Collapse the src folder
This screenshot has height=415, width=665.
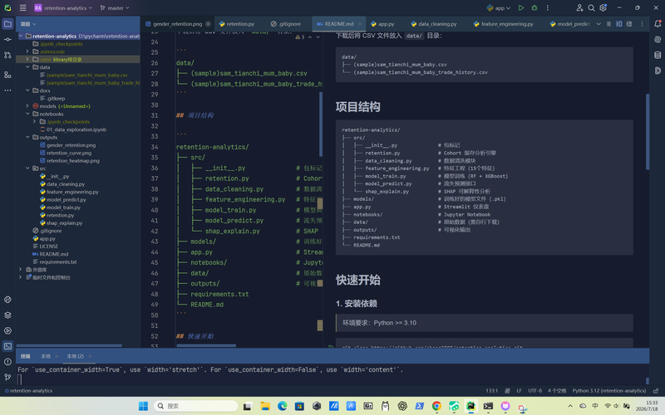27,168
